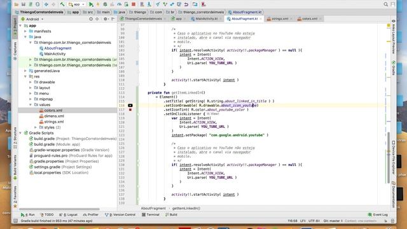
Task: Click the Debug app bug icon
Action: [x=105, y=4]
